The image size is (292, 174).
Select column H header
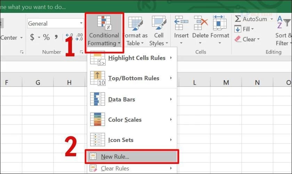click(69, 82)
